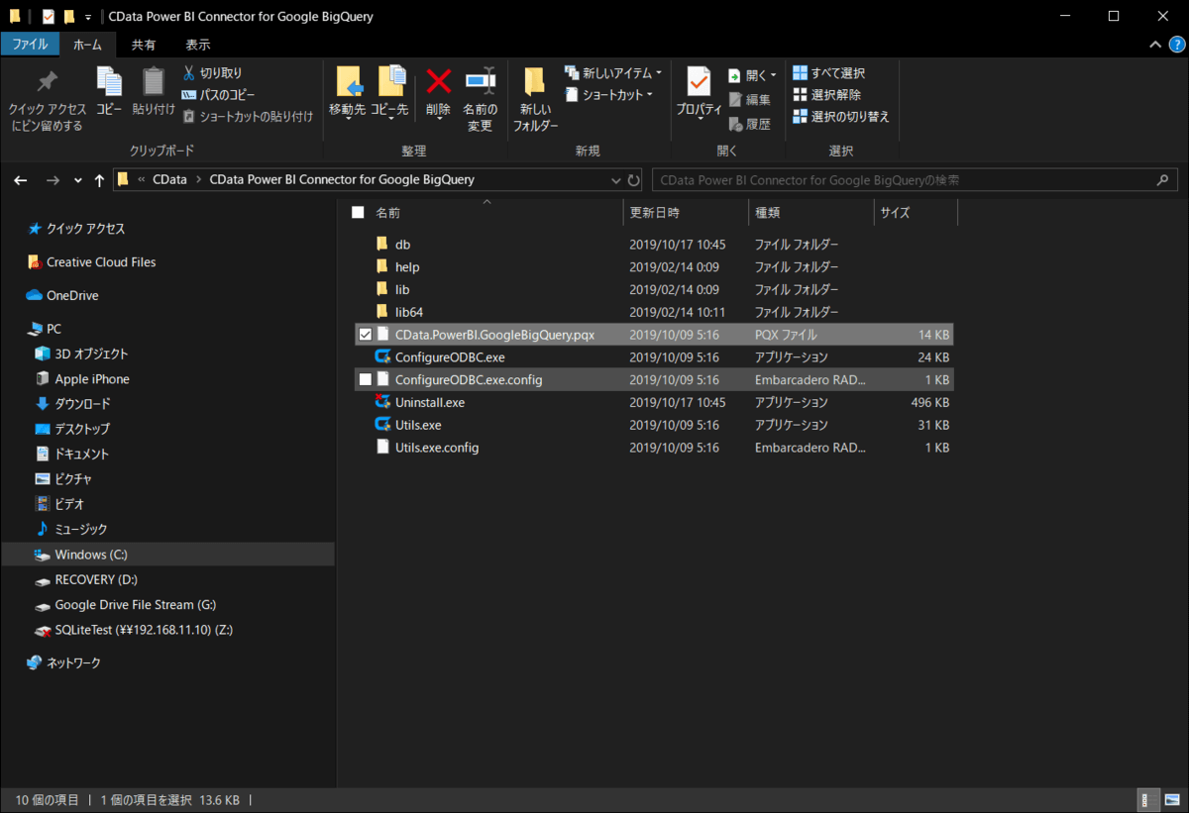Image resolution: width=1189 pixels, height=813 pixels.
Task: Click the ConfigureODBC.exe application icon
Action: (382, 356)
